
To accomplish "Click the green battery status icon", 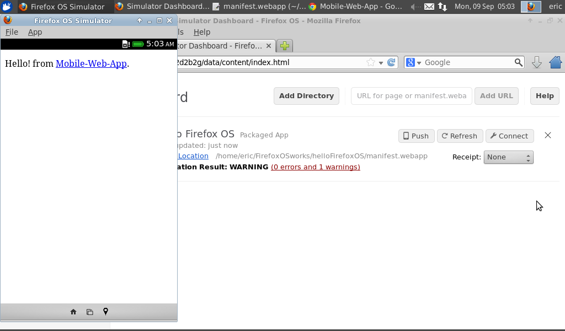I will click(x=138, y=44).
